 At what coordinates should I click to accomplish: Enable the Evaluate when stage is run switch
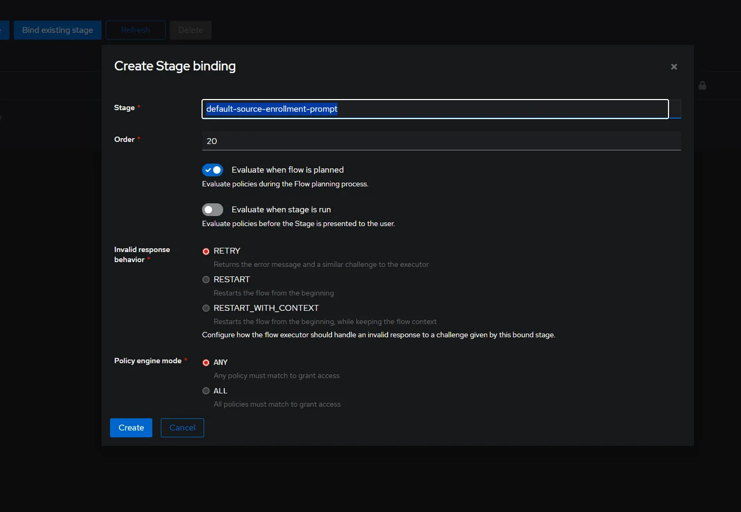pyautogui.click(x=213, y=210)
